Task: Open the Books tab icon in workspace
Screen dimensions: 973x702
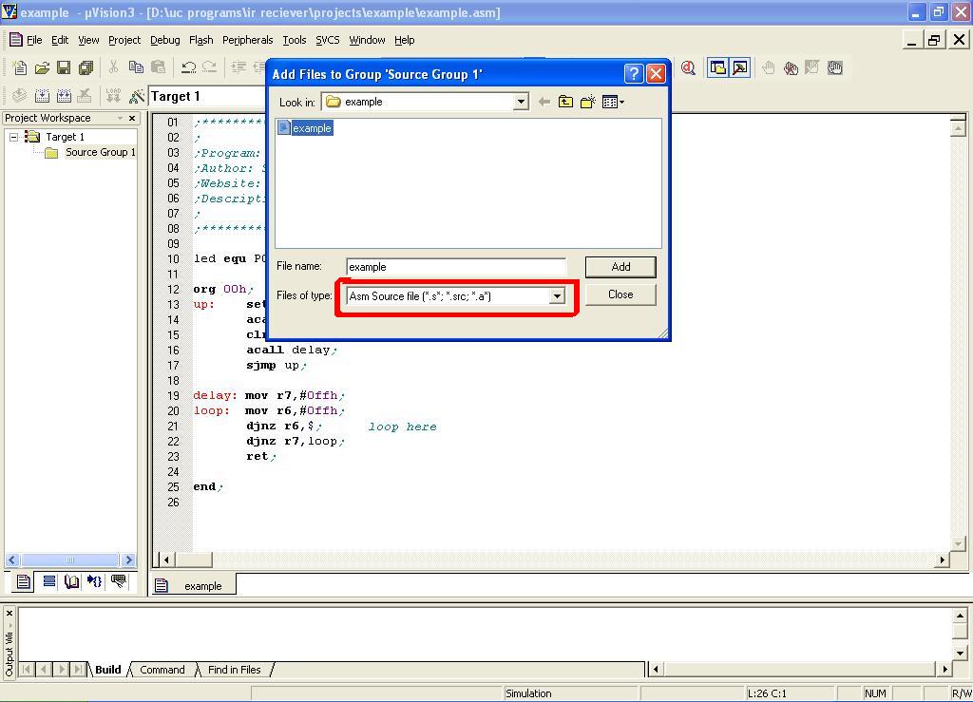Action: (71, 581)
